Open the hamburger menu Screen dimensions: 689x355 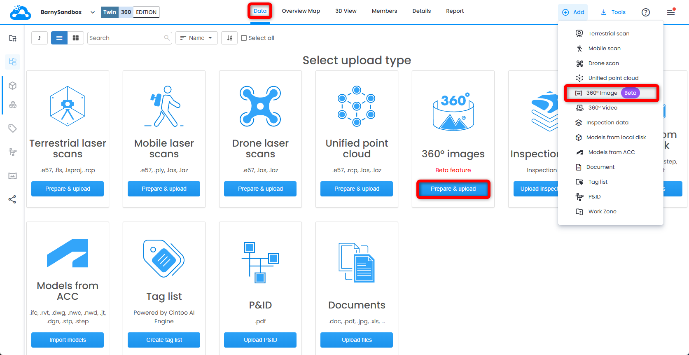tap(671, 12)
